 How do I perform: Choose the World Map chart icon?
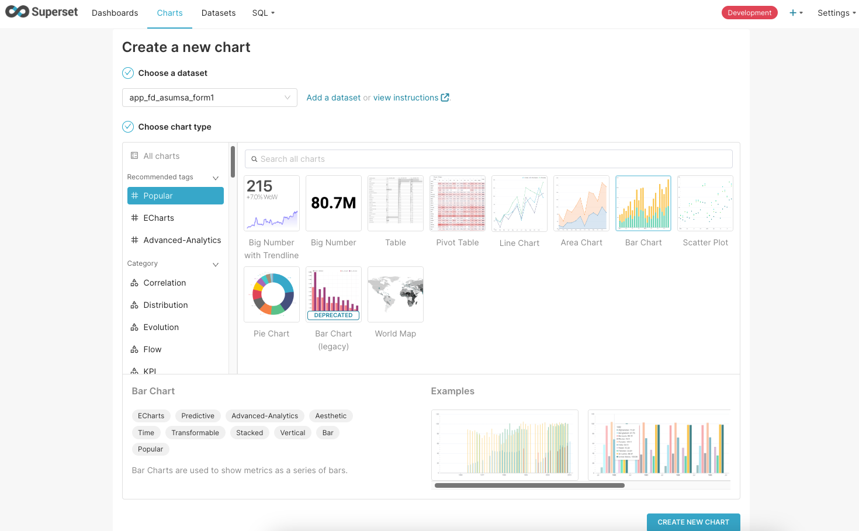point(396,294)
